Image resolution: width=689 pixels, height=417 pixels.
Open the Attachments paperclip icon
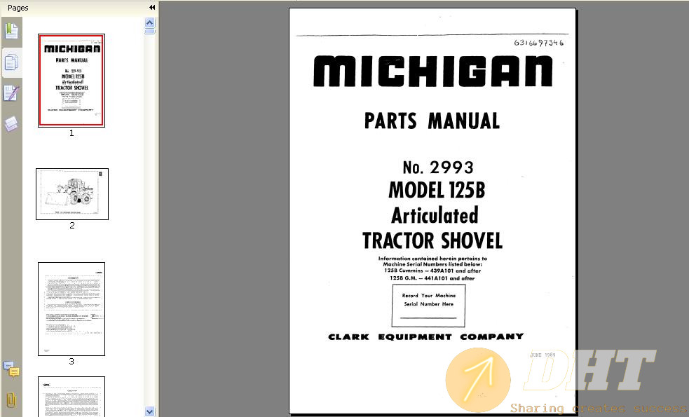[11, 400]
